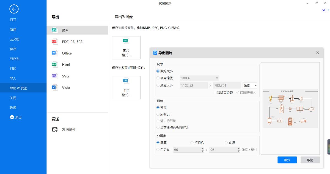The width and height of the screenshot is (330, 174).
Task: Select the 所有页 radio option
Action: (x=158, y=114)
